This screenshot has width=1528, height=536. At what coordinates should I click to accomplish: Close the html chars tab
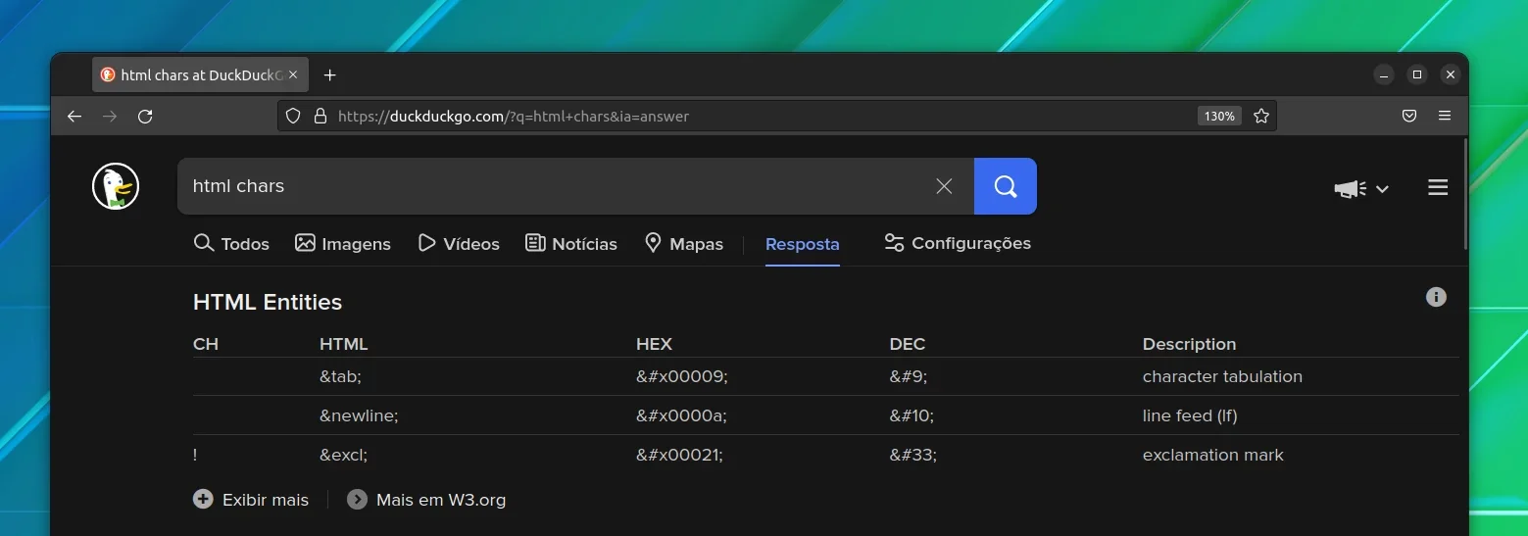coord(293,74)
